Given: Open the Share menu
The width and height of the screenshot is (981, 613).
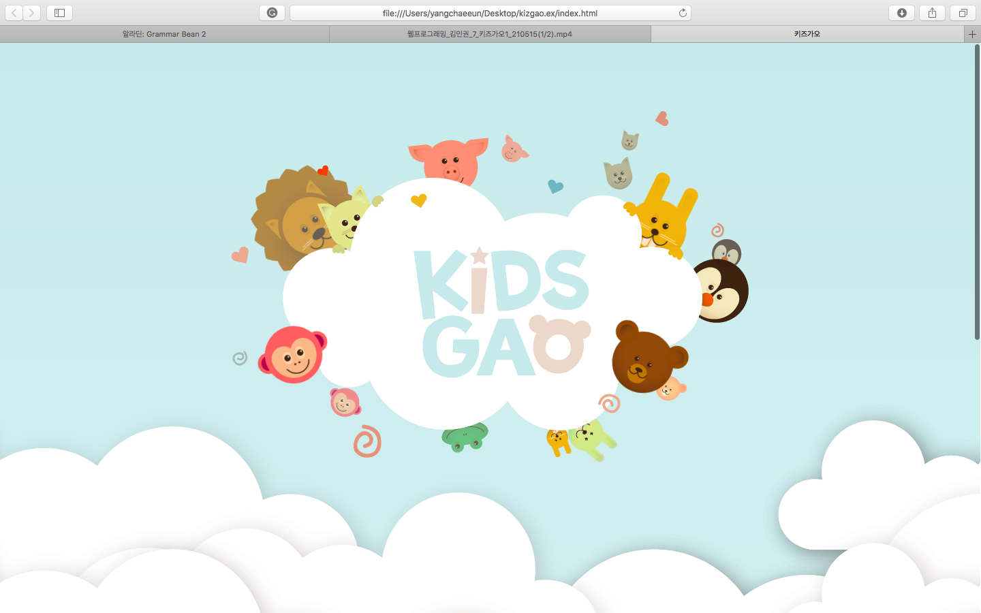Looking at the screenshot, I should click(932, 13).
